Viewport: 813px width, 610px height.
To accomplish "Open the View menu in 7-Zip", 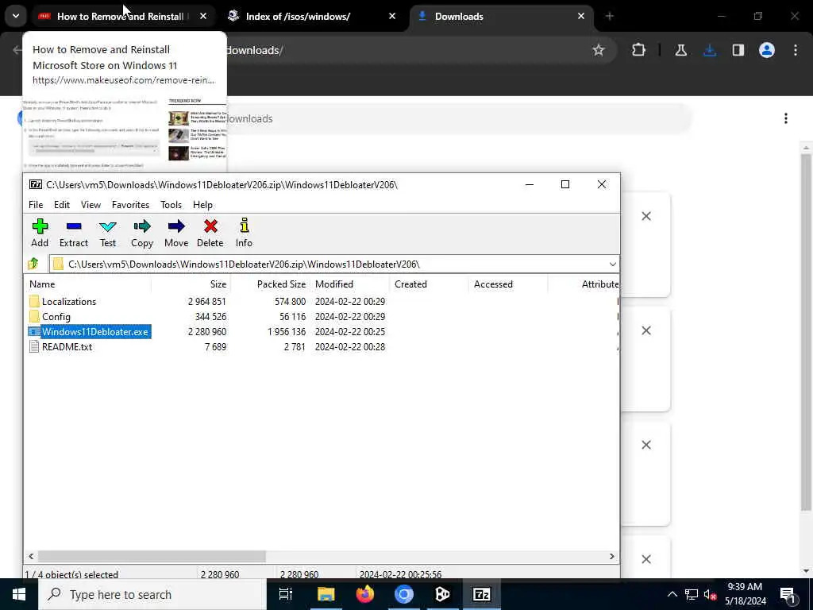I will point(91,204).
